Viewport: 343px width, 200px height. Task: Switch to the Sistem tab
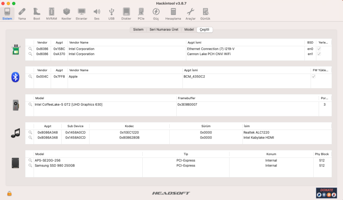point(138,29)
